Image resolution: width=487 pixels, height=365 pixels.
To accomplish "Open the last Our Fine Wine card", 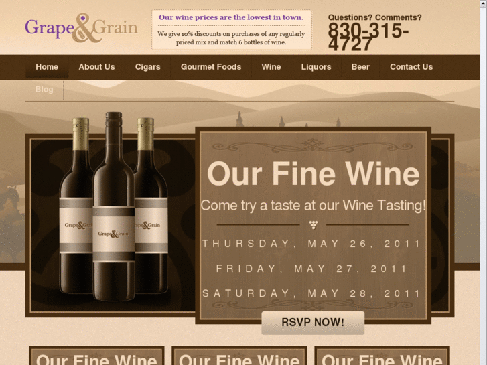I will [x=382, y=356].
